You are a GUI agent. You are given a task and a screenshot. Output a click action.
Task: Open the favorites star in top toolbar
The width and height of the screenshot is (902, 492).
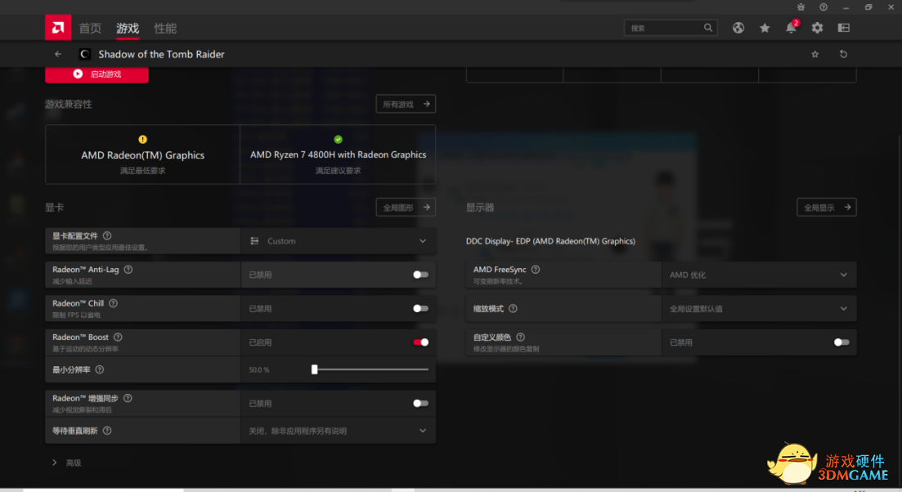pos(765,28)
